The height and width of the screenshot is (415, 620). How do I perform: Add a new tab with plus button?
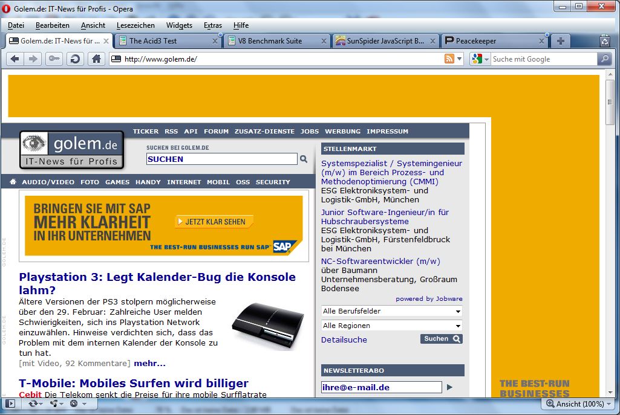click(x=561, y=41)
